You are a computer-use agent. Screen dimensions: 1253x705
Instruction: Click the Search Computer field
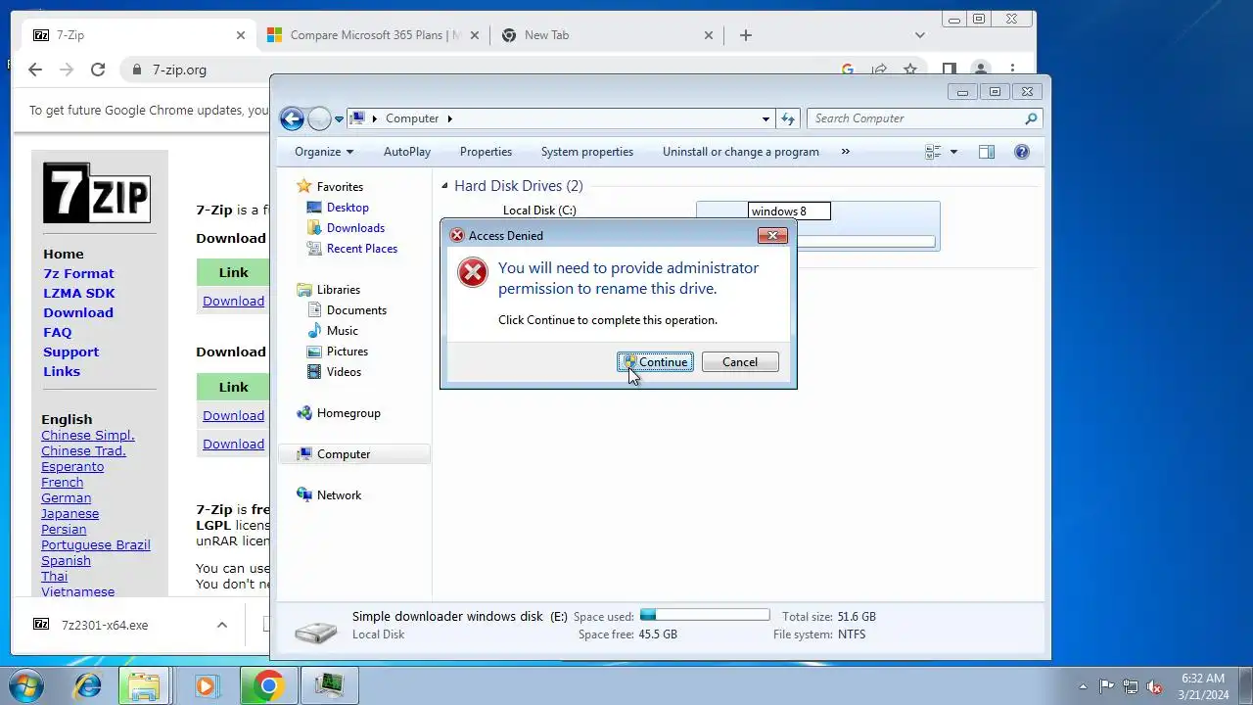(924, 118)
